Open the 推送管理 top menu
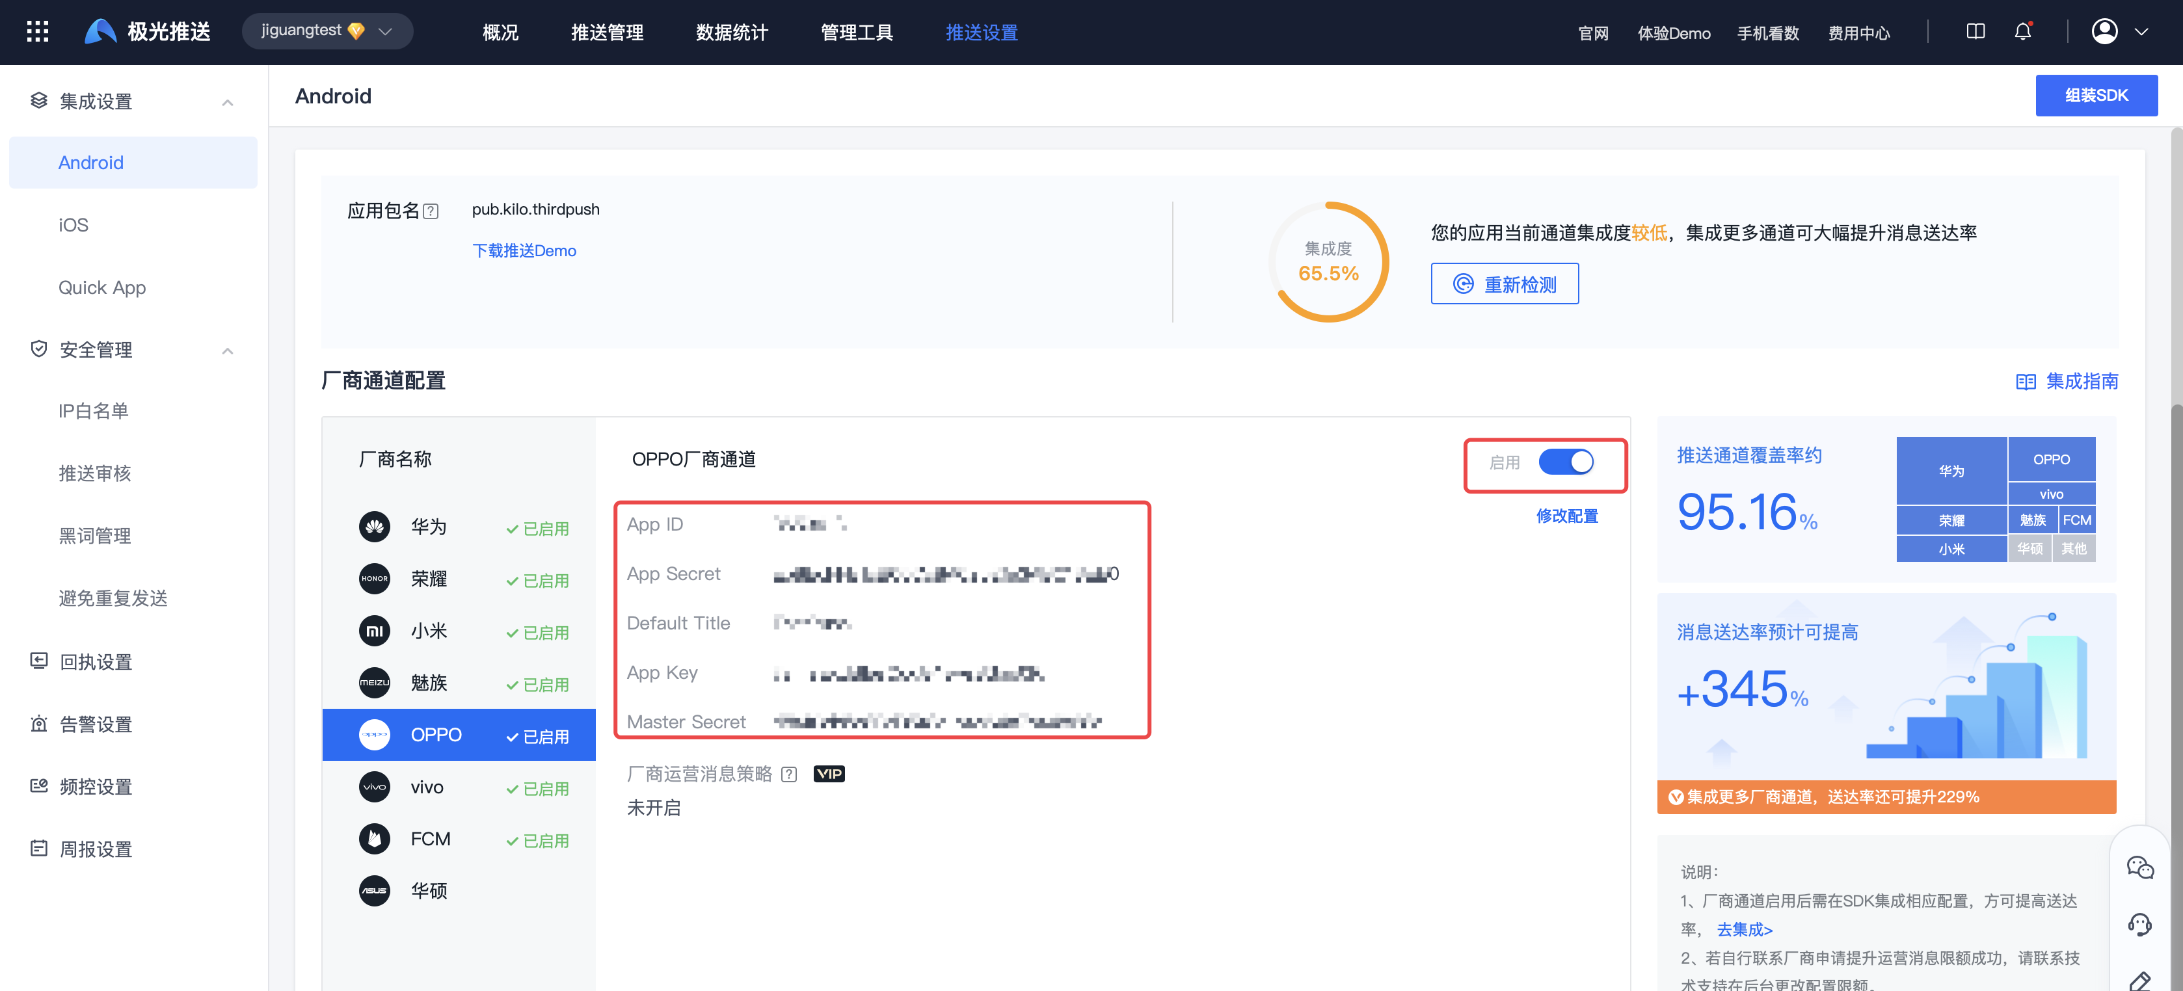This screenshot has height=991, width=2183. point(607,32)
